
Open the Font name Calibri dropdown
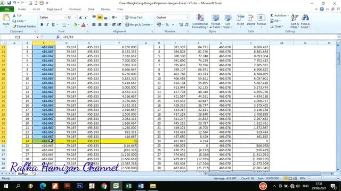coord(65,18)
